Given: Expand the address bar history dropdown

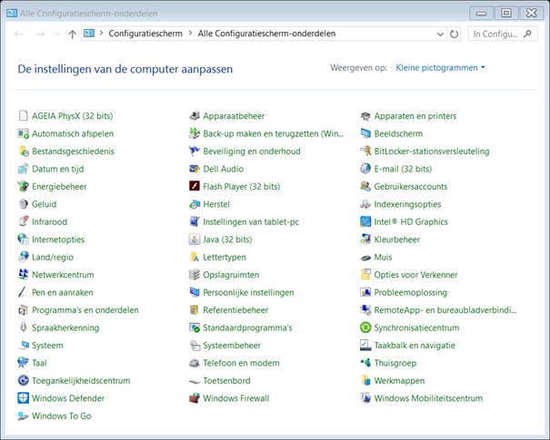Looking at the screenshot, I should point(440,34).
